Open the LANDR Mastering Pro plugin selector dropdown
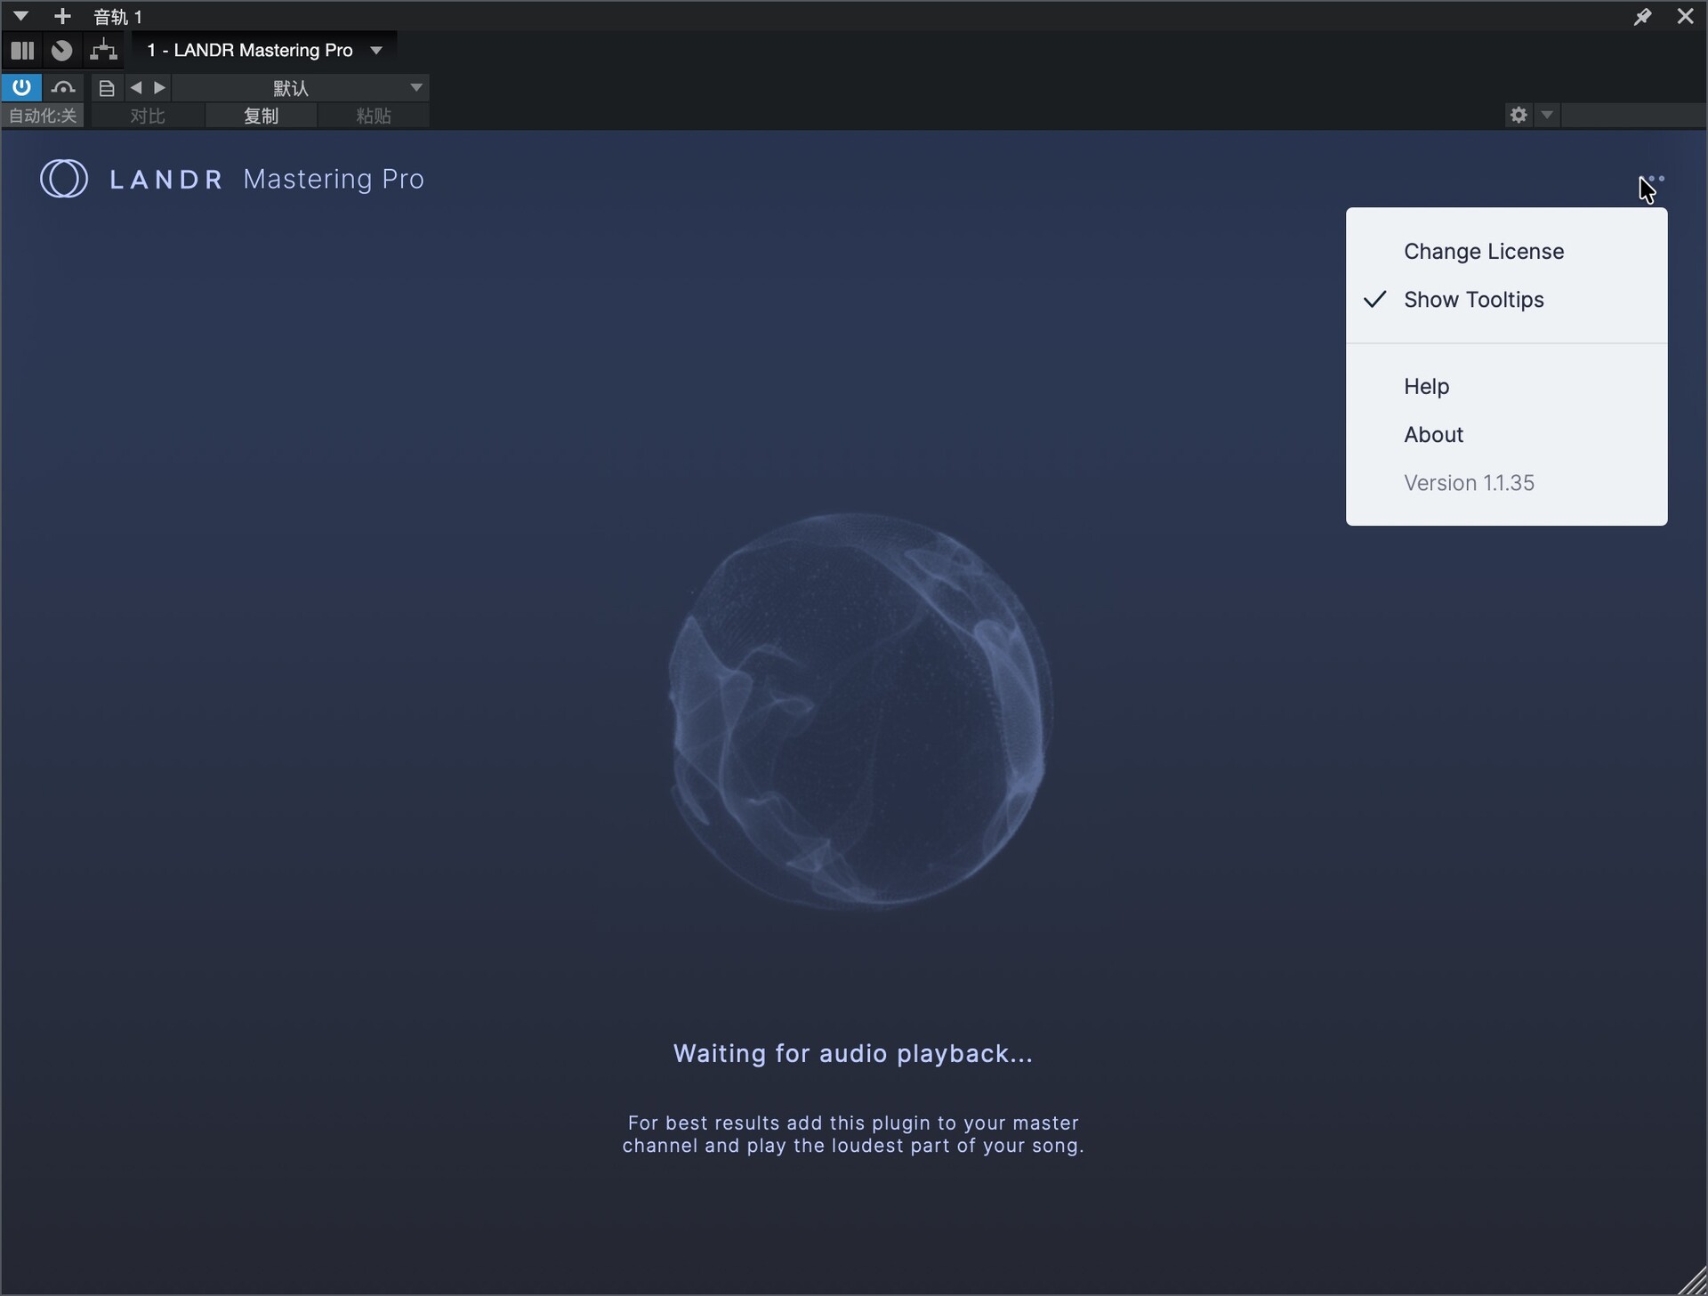The height and width of the screenshot is (1296, 1708). coord(376,50)
